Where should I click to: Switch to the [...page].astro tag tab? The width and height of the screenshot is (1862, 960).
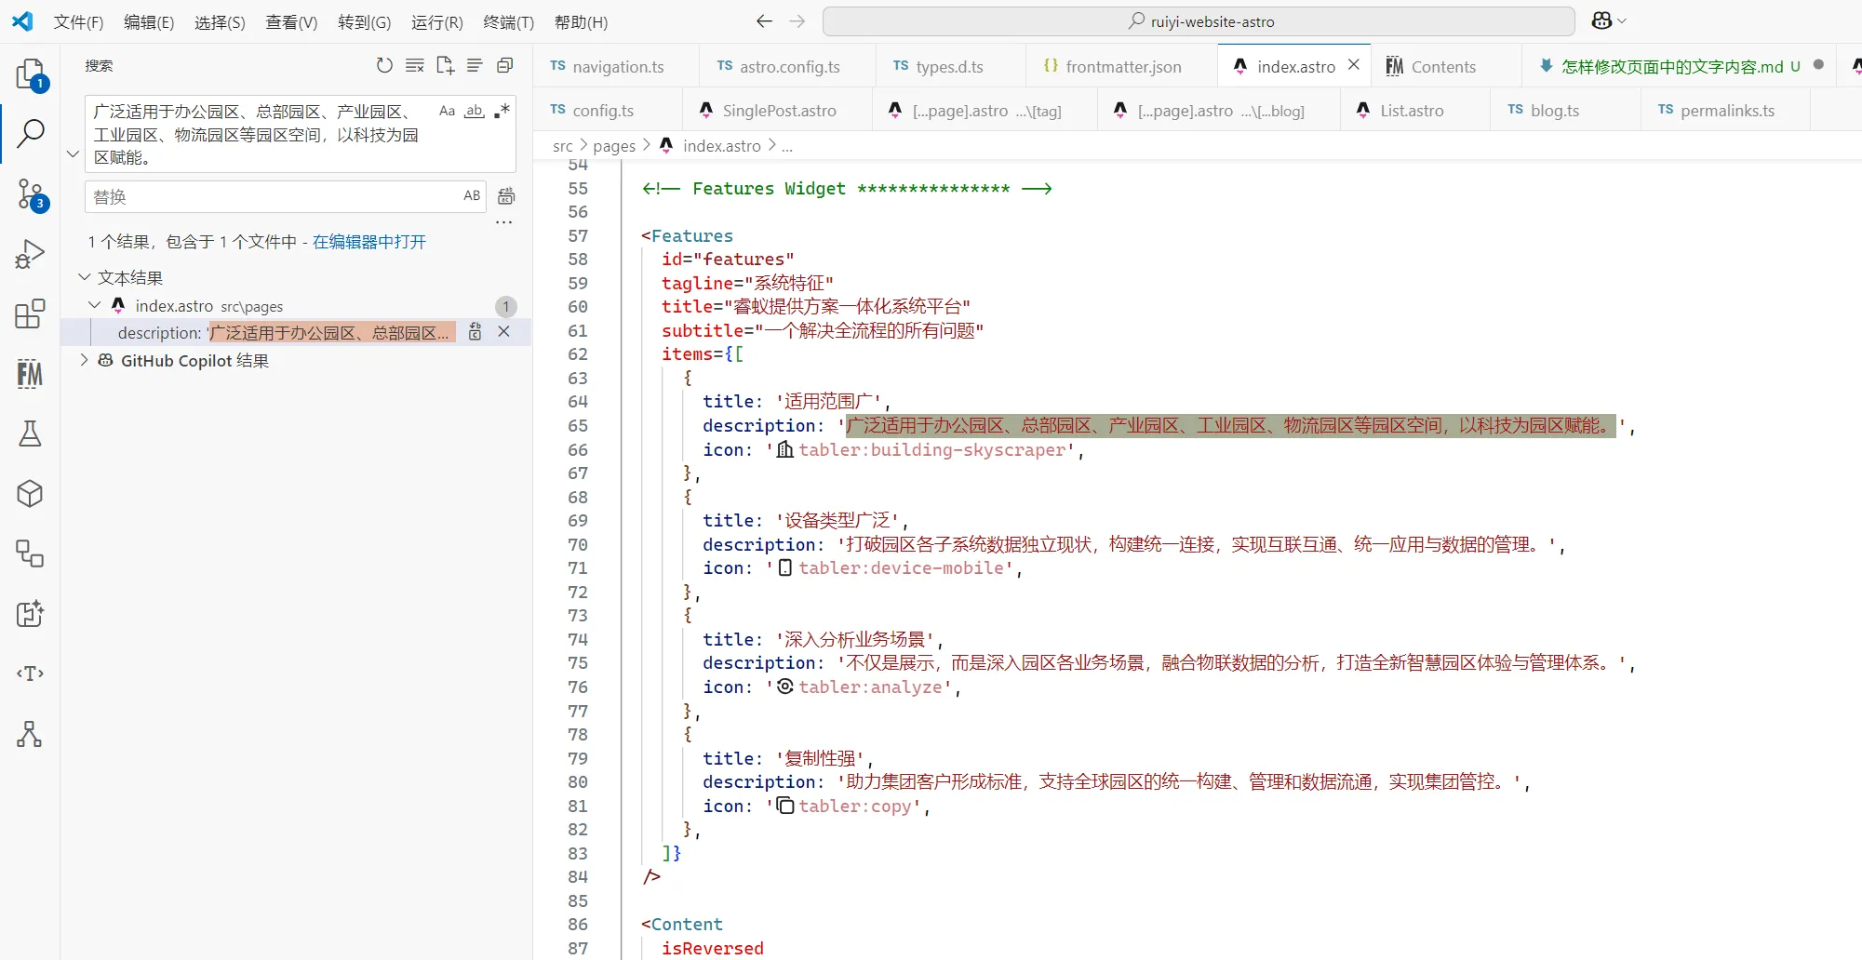(986, 110)
